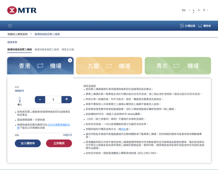Select the medium font size A
Viewport: 218px width, 170px height.
coord(199,10)
